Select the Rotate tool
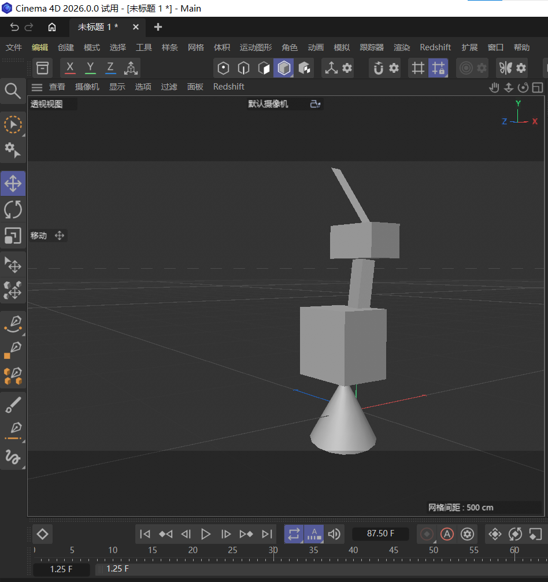This screenshot has width=548, height=582. tap(13, 210)
